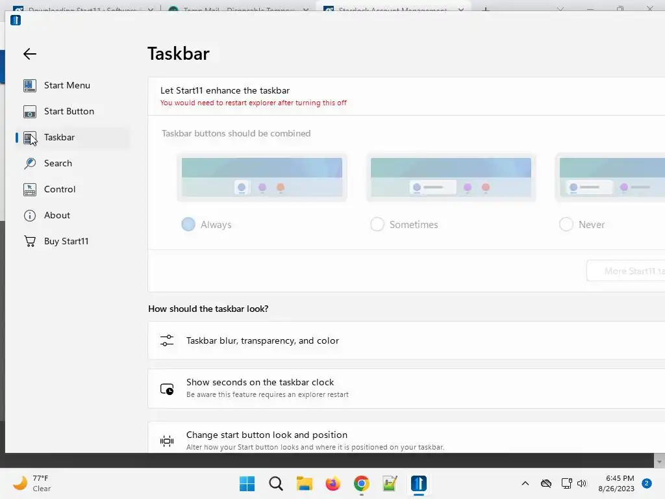This screenshot has width=665, height=499.
Task: Open the clock showing 6:45 PM
Action: point(616,483)
